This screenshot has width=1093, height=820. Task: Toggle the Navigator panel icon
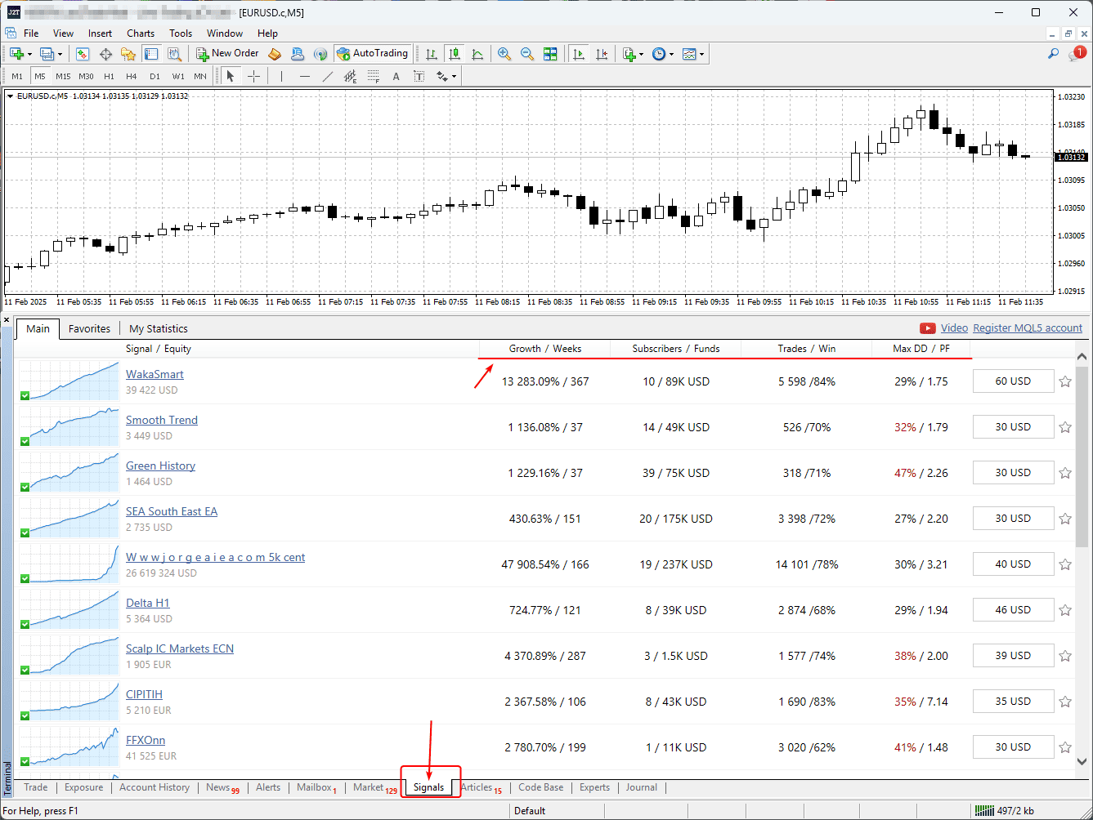(128, 54)
